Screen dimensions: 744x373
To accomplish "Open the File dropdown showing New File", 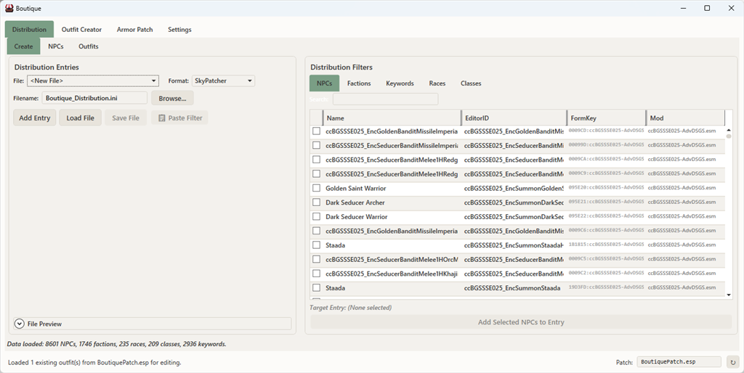I will click(93, 81).
